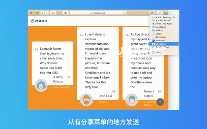207x129 pixels.
Task: Click Ashley Prinzer's avatar
Action: [41, 85]
